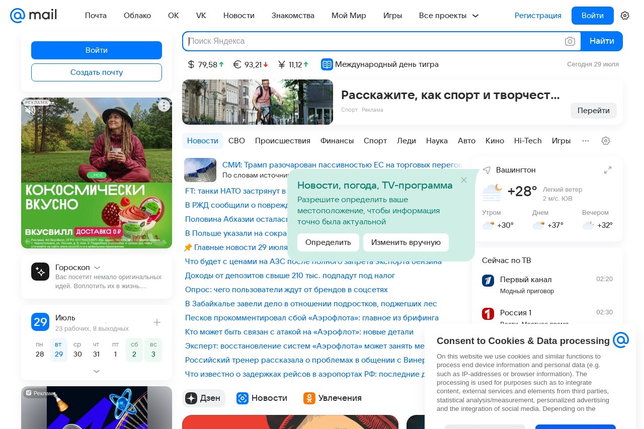Open the calendar icon showing 29
The image size is (644, 429).
pos(40,322)
